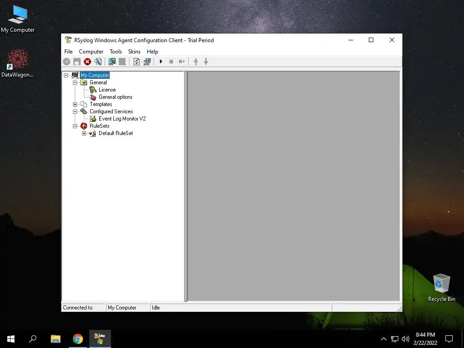Open the Tools menu
This screenshot has width=464, height=348.
coord(116,52)
